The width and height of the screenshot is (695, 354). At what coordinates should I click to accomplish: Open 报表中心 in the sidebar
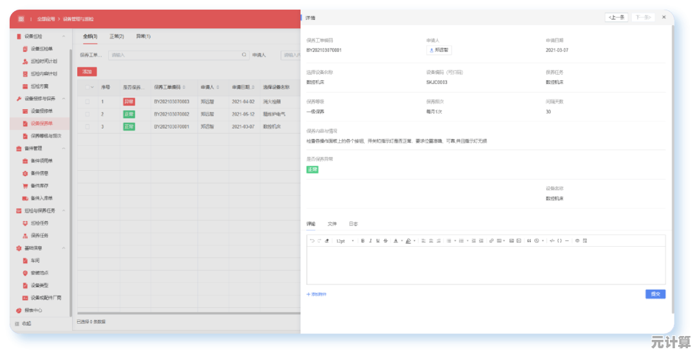[x=33, y=310]
